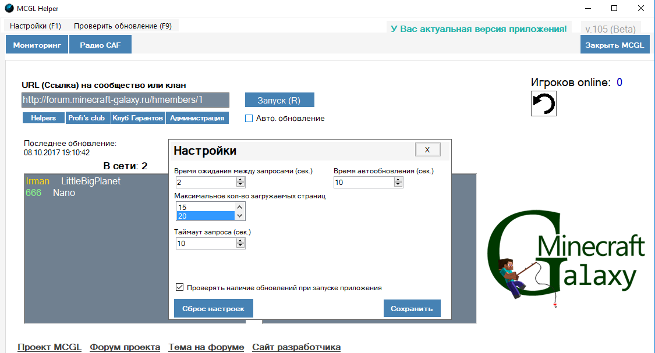
Task: Click the Minecraft Galaxy logo image
Action: [x=566, y=255]
